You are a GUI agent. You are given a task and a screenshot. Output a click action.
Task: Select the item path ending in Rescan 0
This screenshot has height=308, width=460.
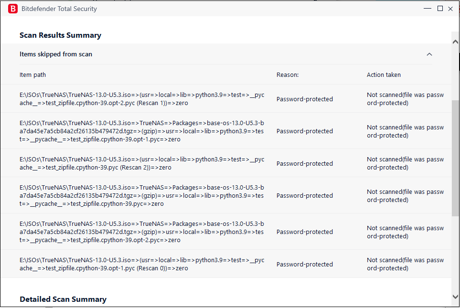(x=142, y=264)
